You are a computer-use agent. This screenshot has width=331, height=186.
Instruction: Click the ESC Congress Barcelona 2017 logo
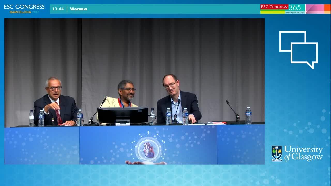point(24,9)
